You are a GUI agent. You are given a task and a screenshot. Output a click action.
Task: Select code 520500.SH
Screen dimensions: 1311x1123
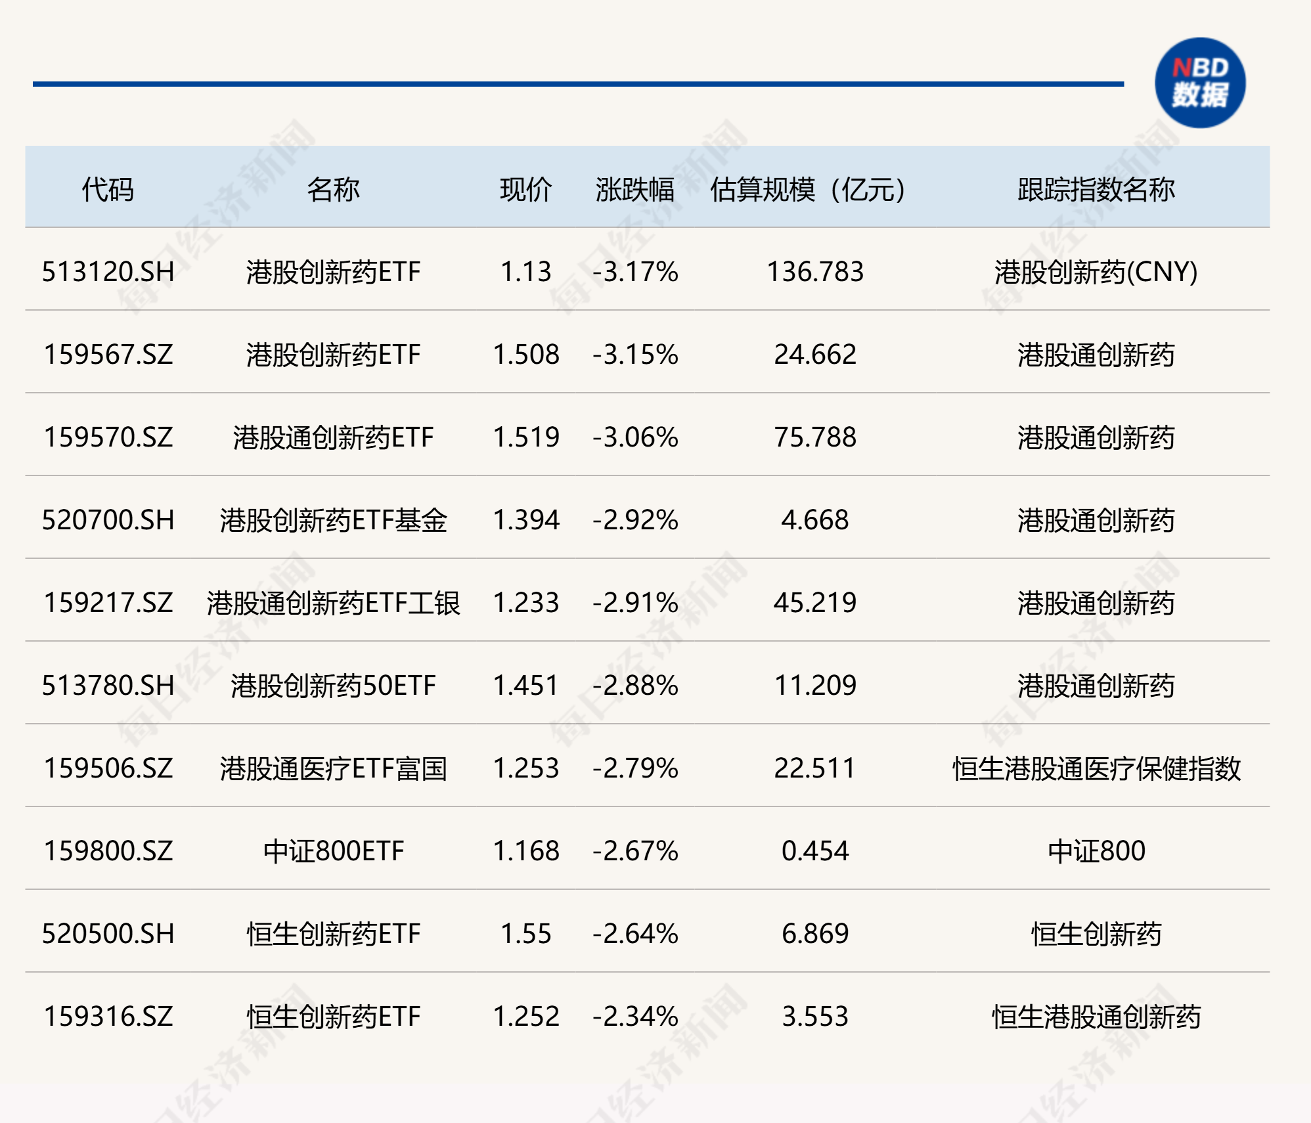tap(108, 933)
